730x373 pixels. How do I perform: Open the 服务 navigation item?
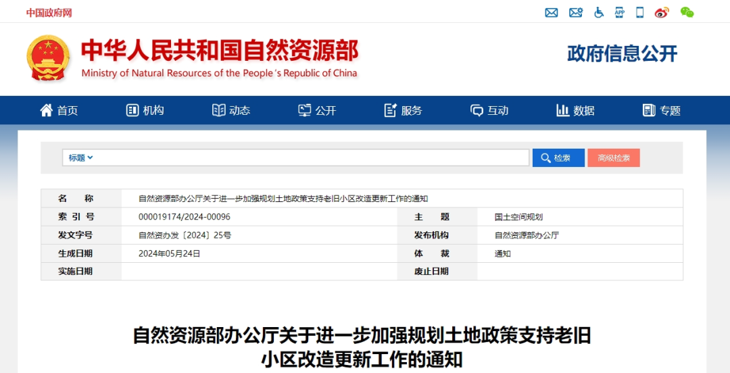pos(403,110)
